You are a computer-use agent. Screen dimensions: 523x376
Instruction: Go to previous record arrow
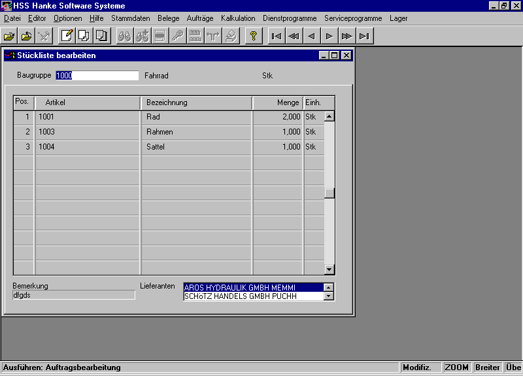click(x=312, y=36)
